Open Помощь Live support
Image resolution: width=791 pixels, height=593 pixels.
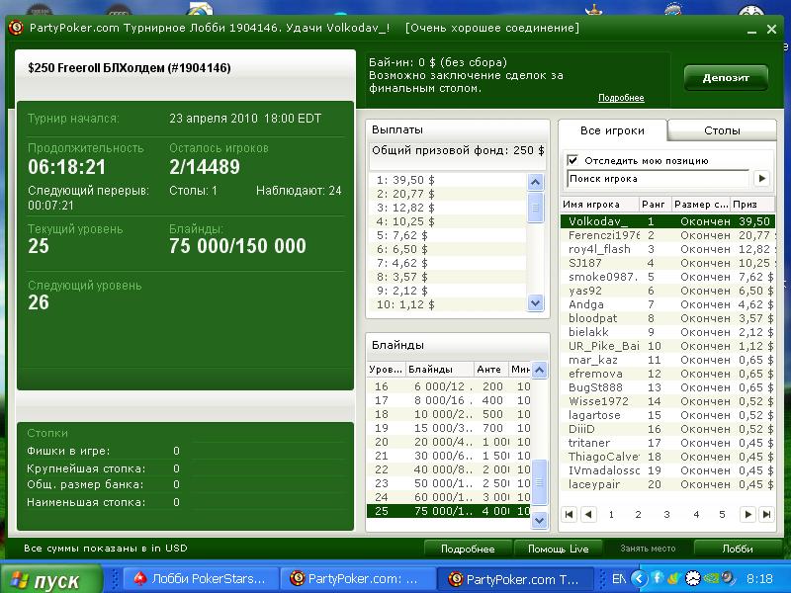[558, 549]
